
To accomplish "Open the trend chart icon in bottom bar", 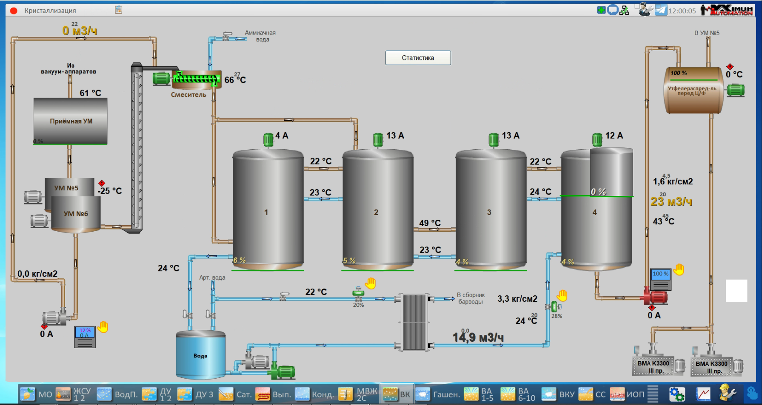I will [703, 394].
